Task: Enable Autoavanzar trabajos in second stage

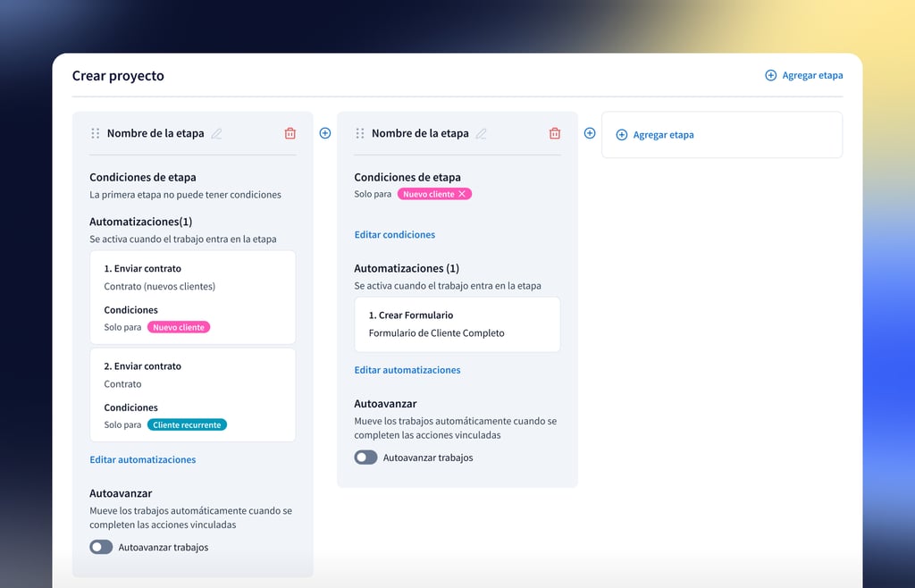Action: click(x=365, y=458)
